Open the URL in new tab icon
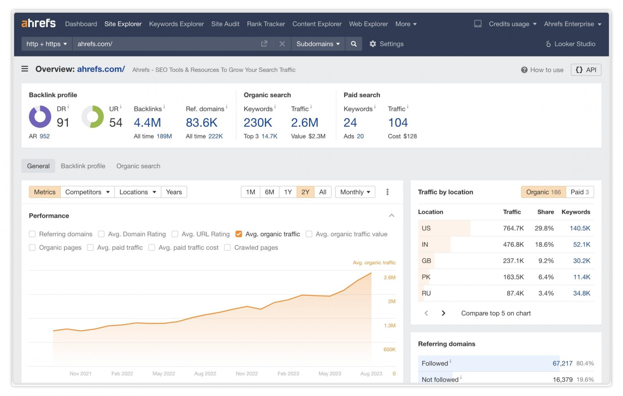Image resolution: width=623 pixels, height=396 pixels. (264, 44)
